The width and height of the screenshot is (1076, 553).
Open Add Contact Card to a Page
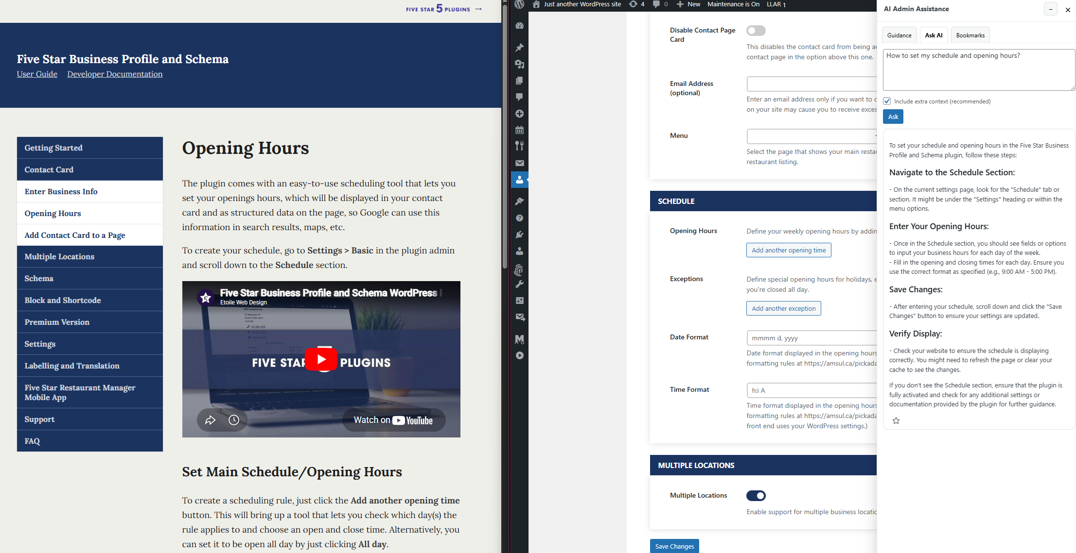point(90,235)
